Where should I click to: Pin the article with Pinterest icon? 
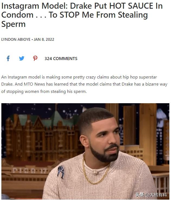(x=35, y=58)
